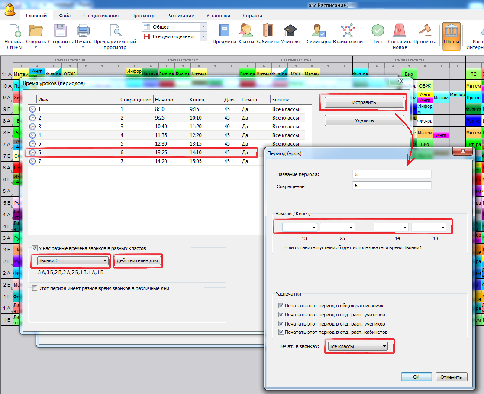
Task: Uncheck 'Печатать этот период в общих расписаниях'
Action: [x=281, y=306]
